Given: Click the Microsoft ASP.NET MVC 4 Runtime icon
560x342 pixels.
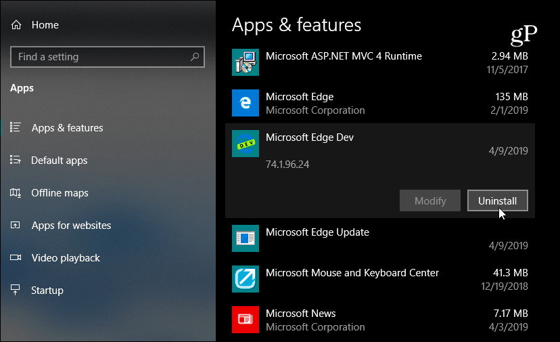Looking at the screenshot, I should click(x=246, y=62).
